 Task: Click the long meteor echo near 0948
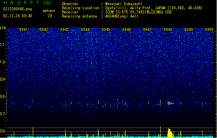pyautogui.click(x=170, y=103)
